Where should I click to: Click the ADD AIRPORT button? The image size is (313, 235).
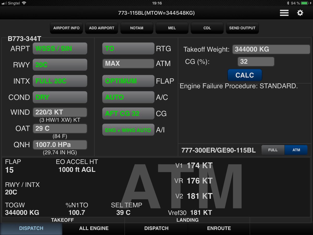pyautogui.click(x=101, y=28)
